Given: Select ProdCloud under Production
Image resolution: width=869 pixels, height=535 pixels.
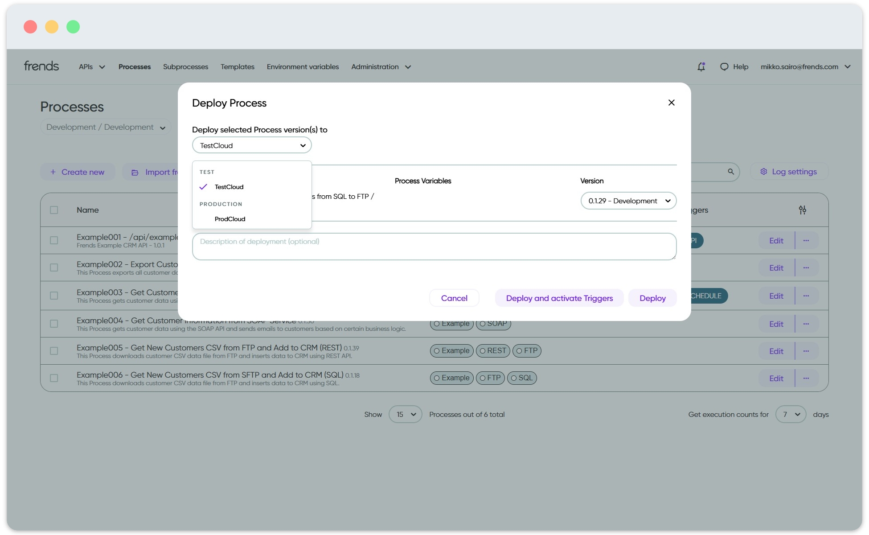Looking at the screenshot, I should [x=230, y=218].
